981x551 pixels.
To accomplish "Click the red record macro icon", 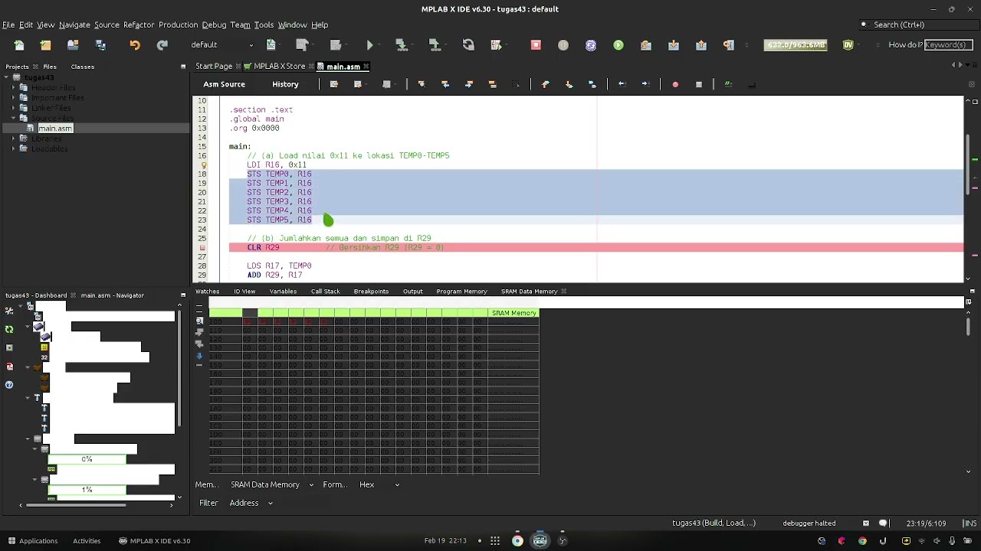I will coord(675,84).
